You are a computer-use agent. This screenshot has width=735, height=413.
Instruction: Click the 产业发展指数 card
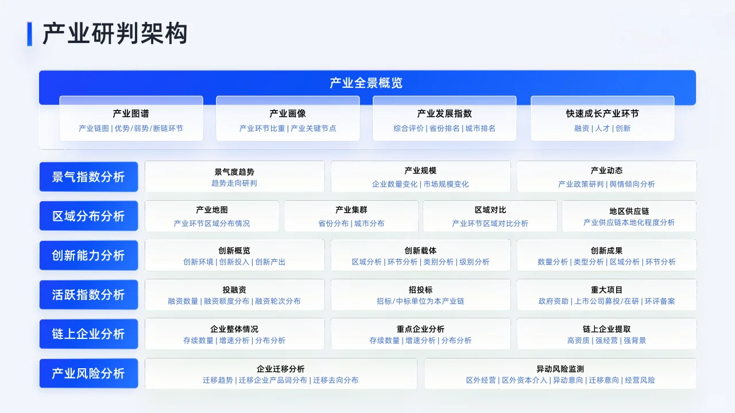click(x=444, y=119)
